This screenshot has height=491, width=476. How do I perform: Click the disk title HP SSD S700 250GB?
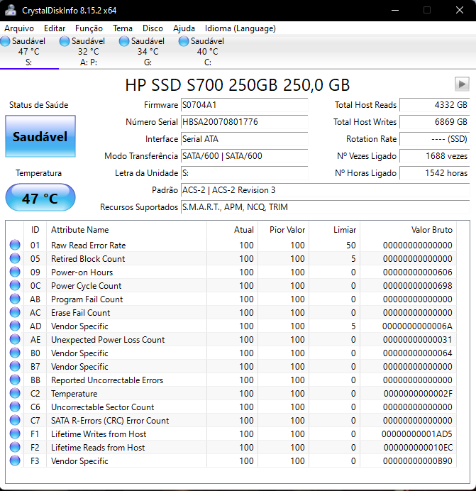238,85
